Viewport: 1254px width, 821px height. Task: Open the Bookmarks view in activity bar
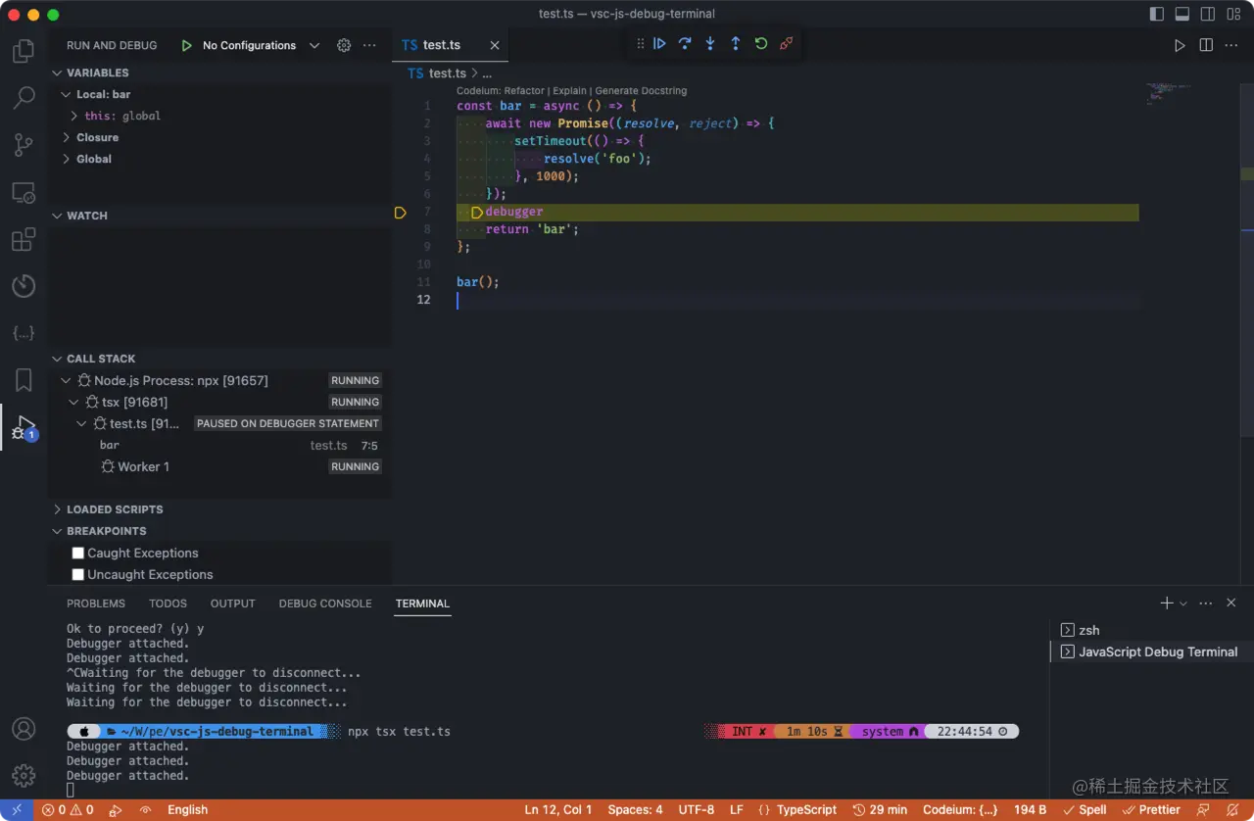coord(24,380)
